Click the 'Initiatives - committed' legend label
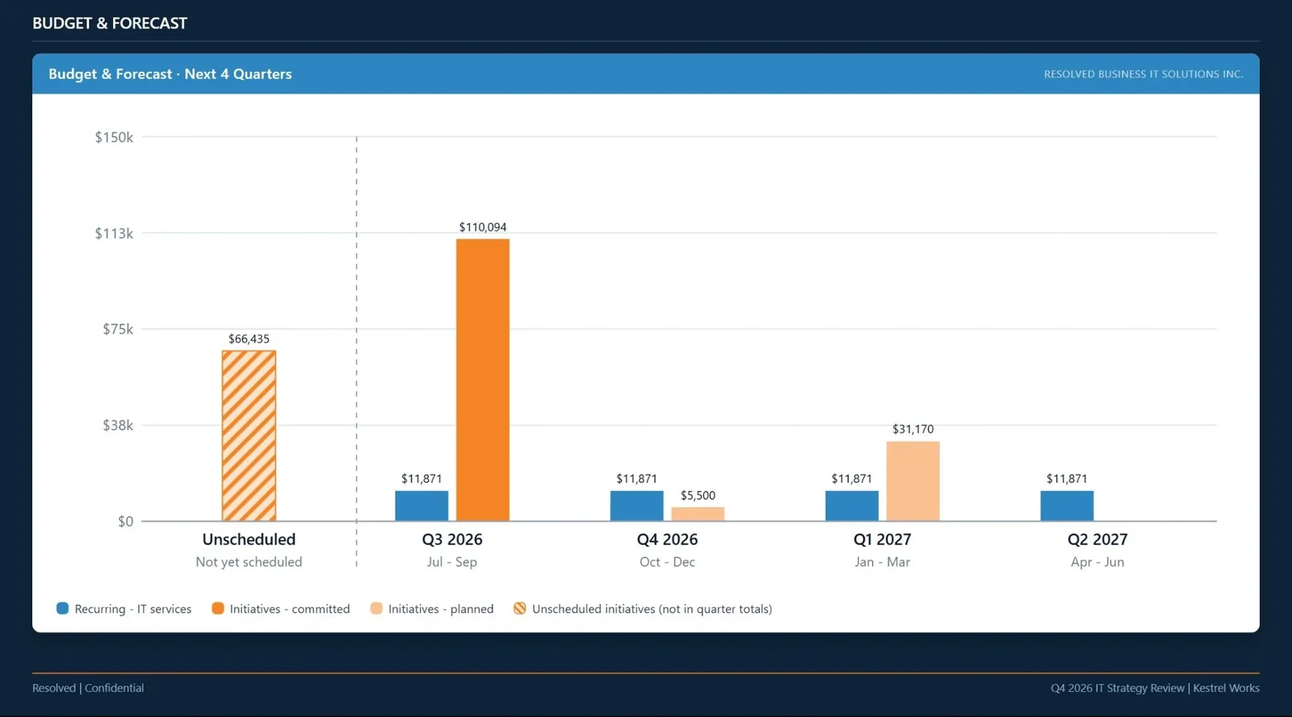 [x=290, y=609]
